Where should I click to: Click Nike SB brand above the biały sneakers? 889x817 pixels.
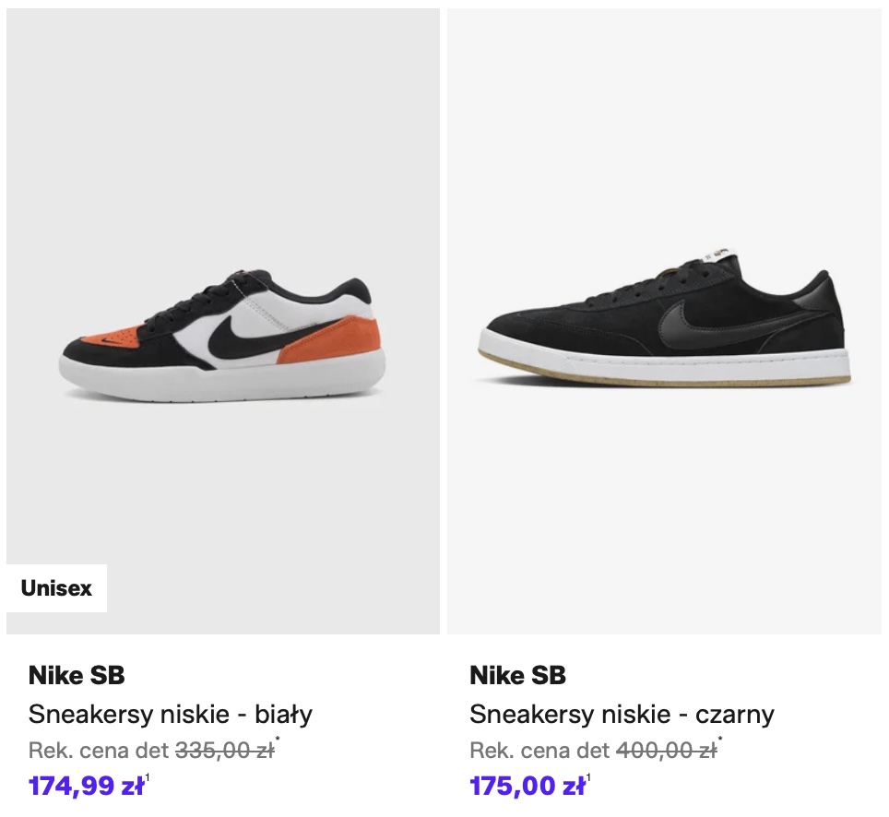coord(77,676)
